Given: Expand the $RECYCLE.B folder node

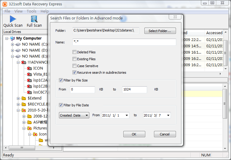Looking at the screenshot, I should [x=18, y=104].
